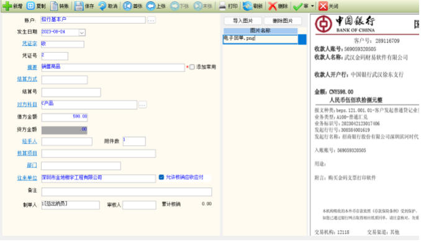The image size is (421, 242).
Task: Click the 转账 (transfer) toolbar icon
Action: 53,6
